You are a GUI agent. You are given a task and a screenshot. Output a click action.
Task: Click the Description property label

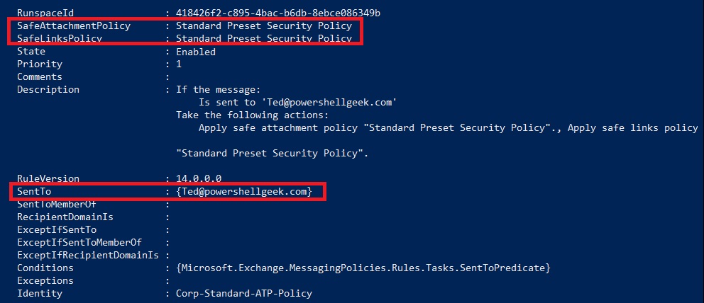(x=48, y=89)
